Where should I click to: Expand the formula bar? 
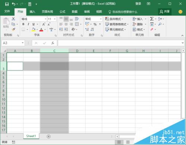[x=183, y=43]
